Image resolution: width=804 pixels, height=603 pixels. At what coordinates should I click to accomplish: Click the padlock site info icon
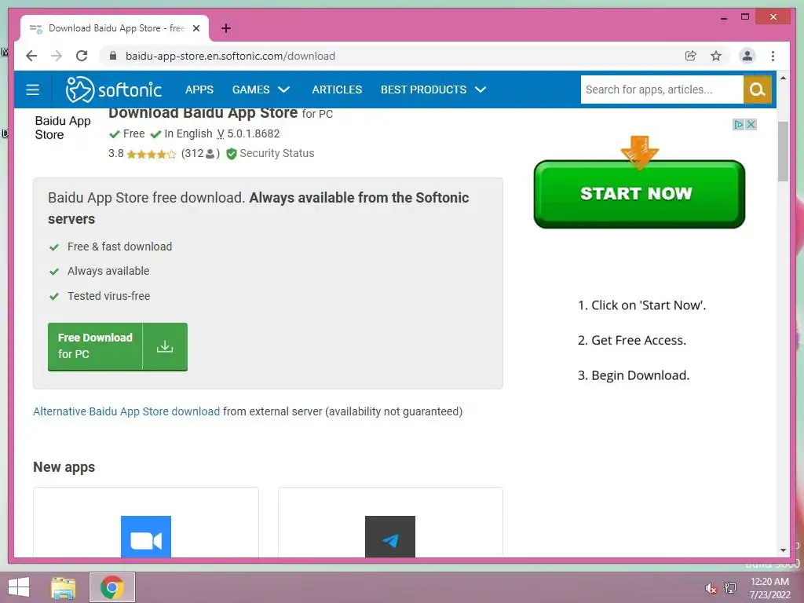click(x=113, y=56)
